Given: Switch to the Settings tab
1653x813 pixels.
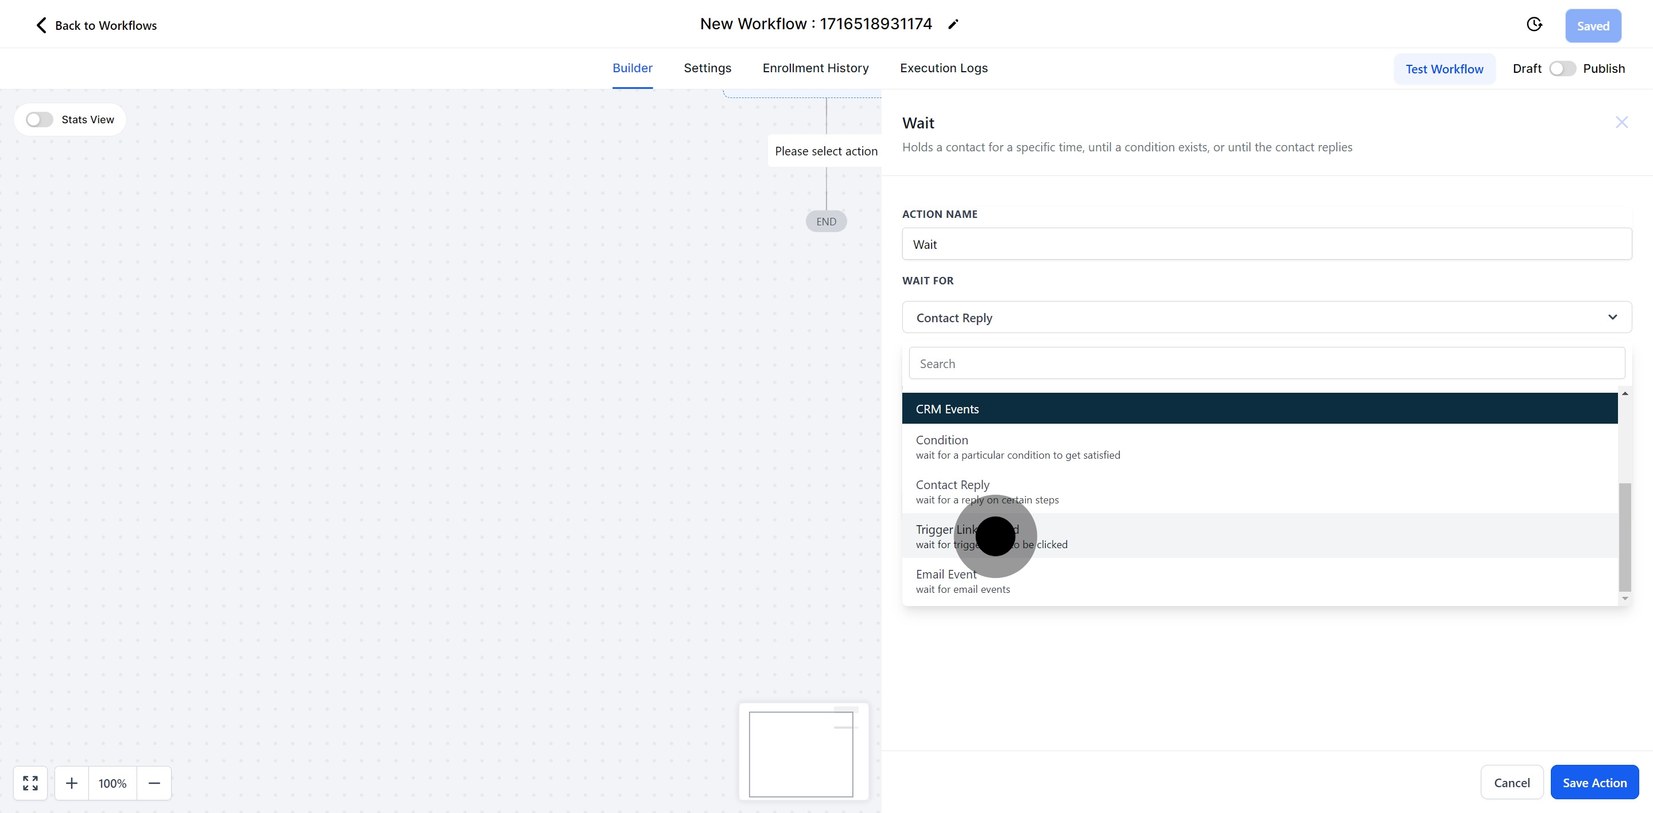Looking at the screenshot, I should pos(707,68).
